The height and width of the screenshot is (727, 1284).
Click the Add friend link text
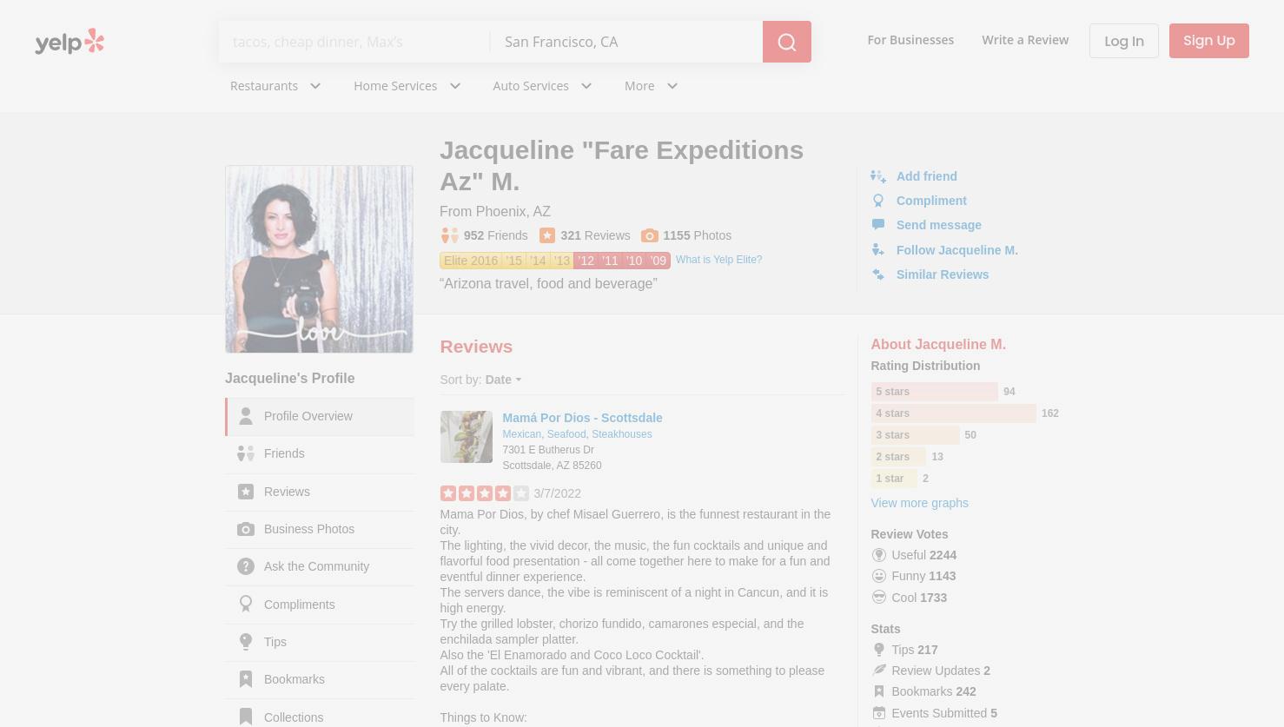[x=927, y=176]
